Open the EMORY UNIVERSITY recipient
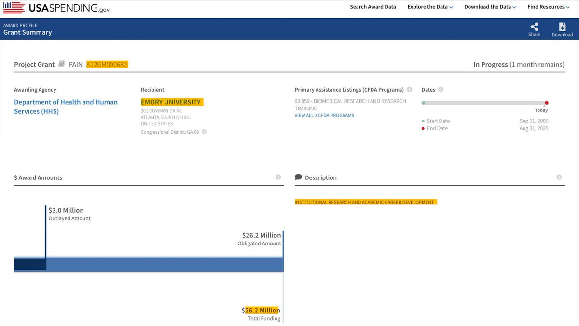The height and width of the screenshot is (326, 579). 172,102
